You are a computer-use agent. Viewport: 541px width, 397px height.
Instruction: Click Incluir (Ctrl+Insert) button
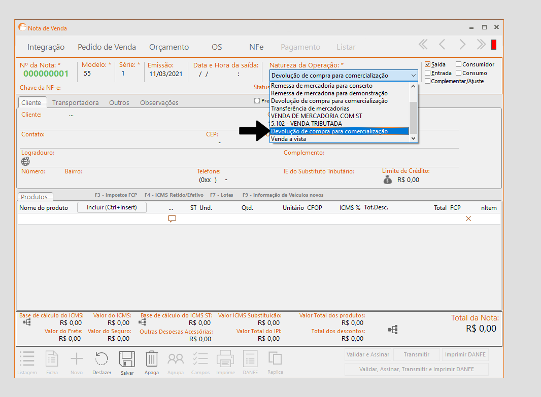(x=112, y=207)
